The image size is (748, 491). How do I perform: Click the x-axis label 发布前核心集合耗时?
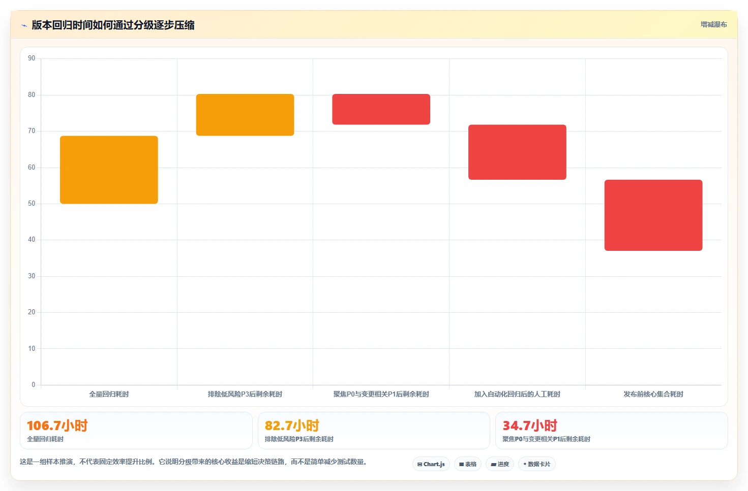tap(653, 394)
